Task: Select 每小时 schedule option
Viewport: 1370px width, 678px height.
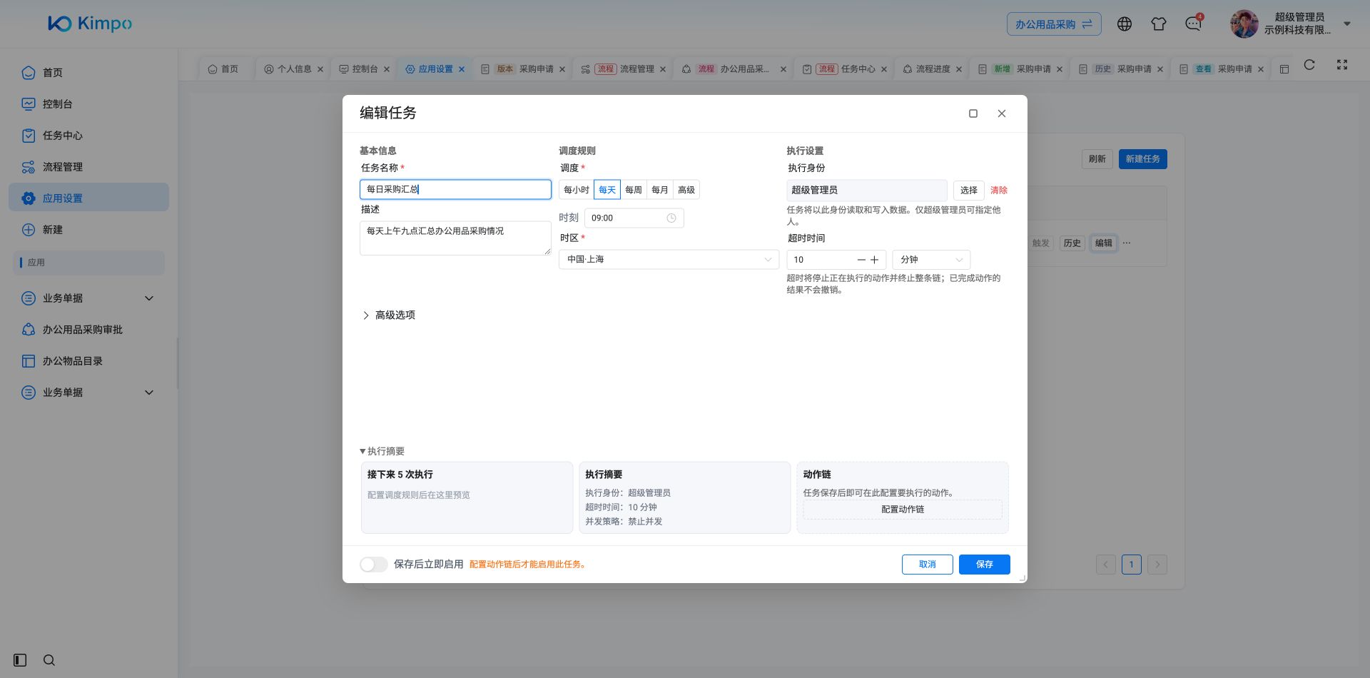Action: [x=577, y=190]
